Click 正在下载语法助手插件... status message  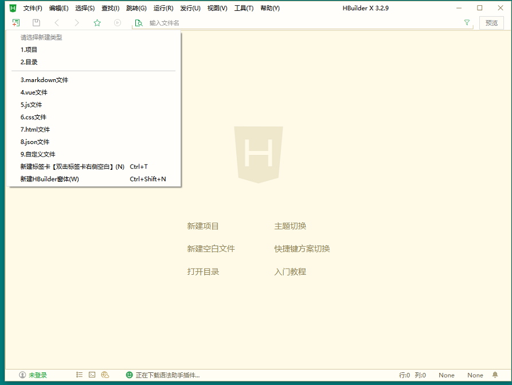pos(168,375)
